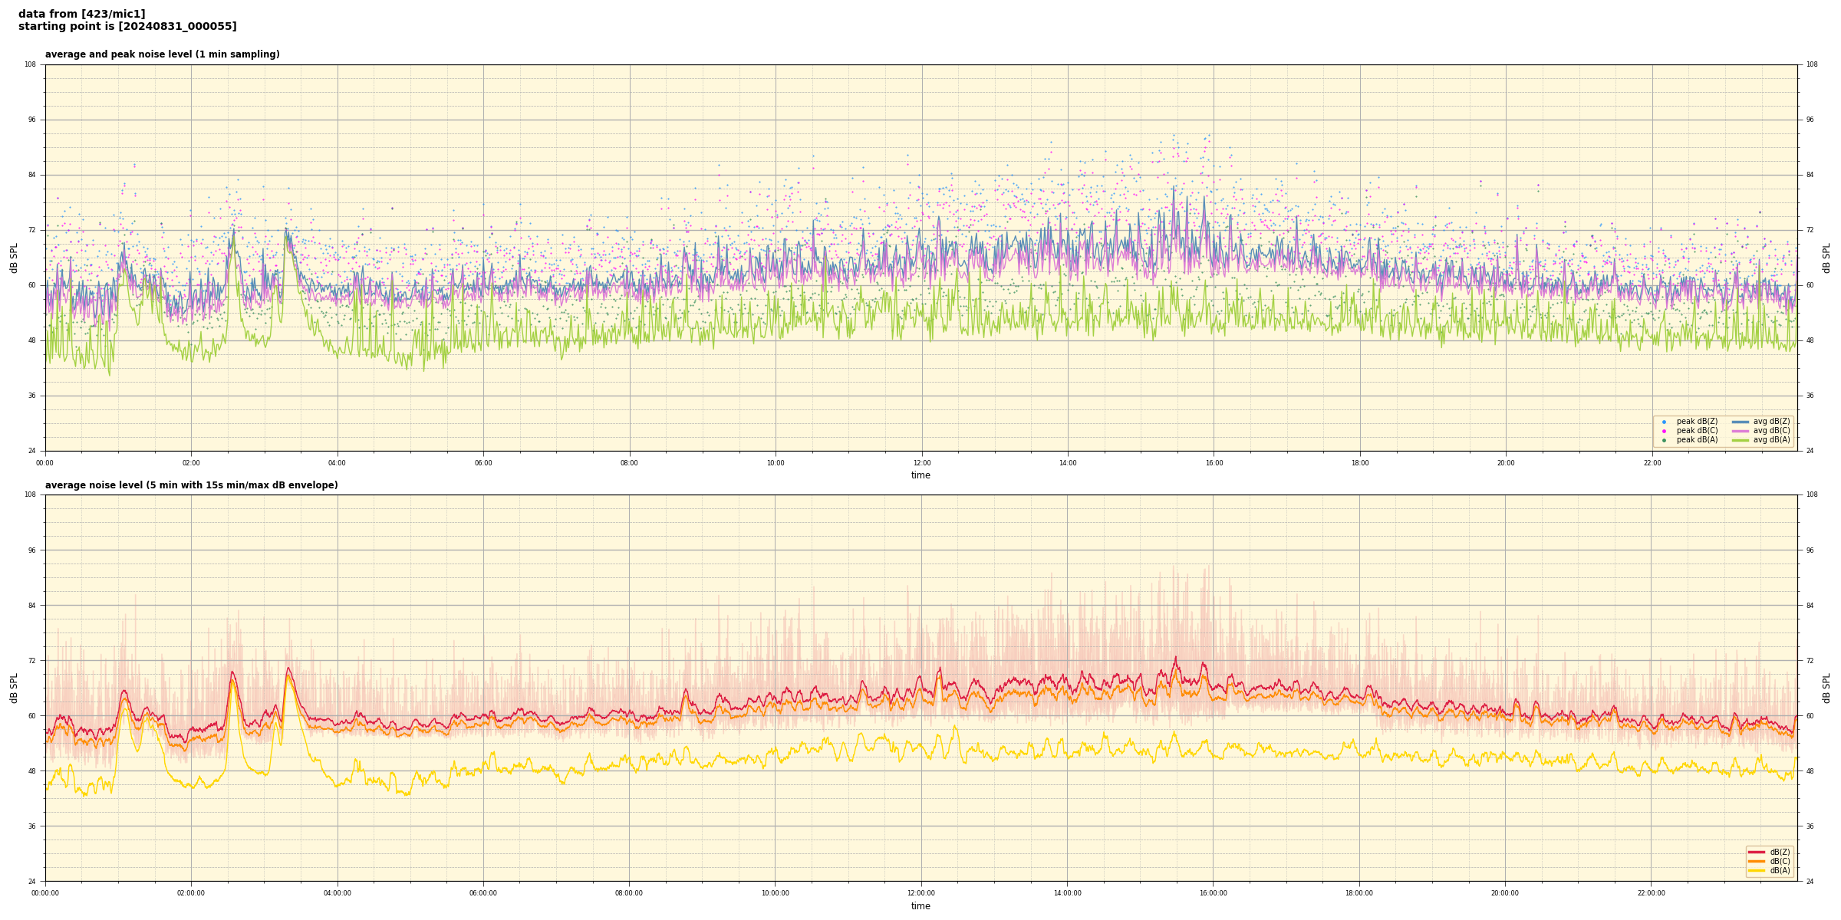This screenshot has height=920, width=1841.
Task: Click the 'average and peak noise level' chart title
Action: pyautogui.click(x=162, y=54)
